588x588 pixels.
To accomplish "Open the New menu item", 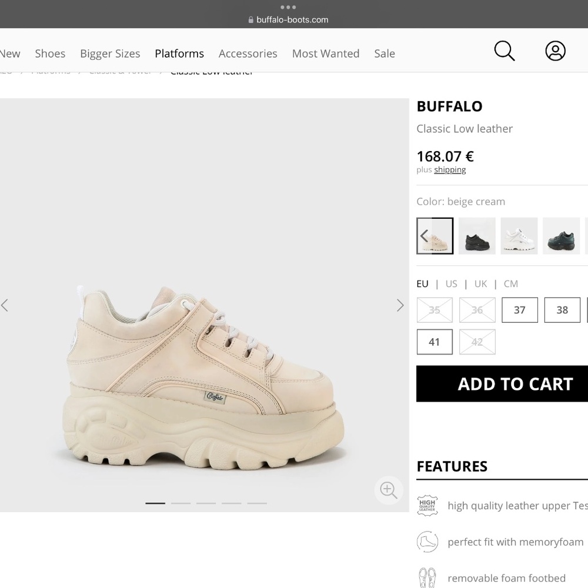I will 10,54.
